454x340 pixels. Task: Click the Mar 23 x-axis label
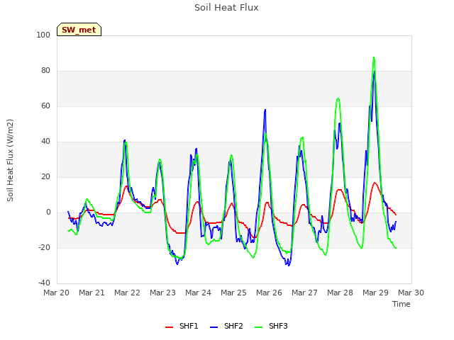pos(162,293)
